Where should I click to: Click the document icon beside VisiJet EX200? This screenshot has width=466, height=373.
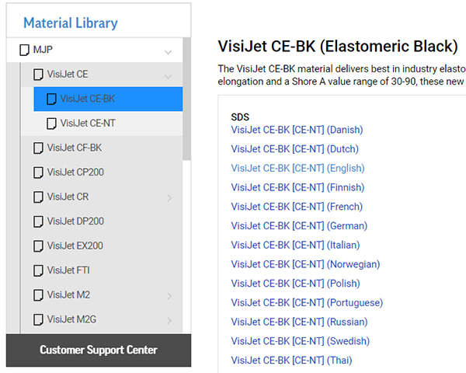point(38,246)
